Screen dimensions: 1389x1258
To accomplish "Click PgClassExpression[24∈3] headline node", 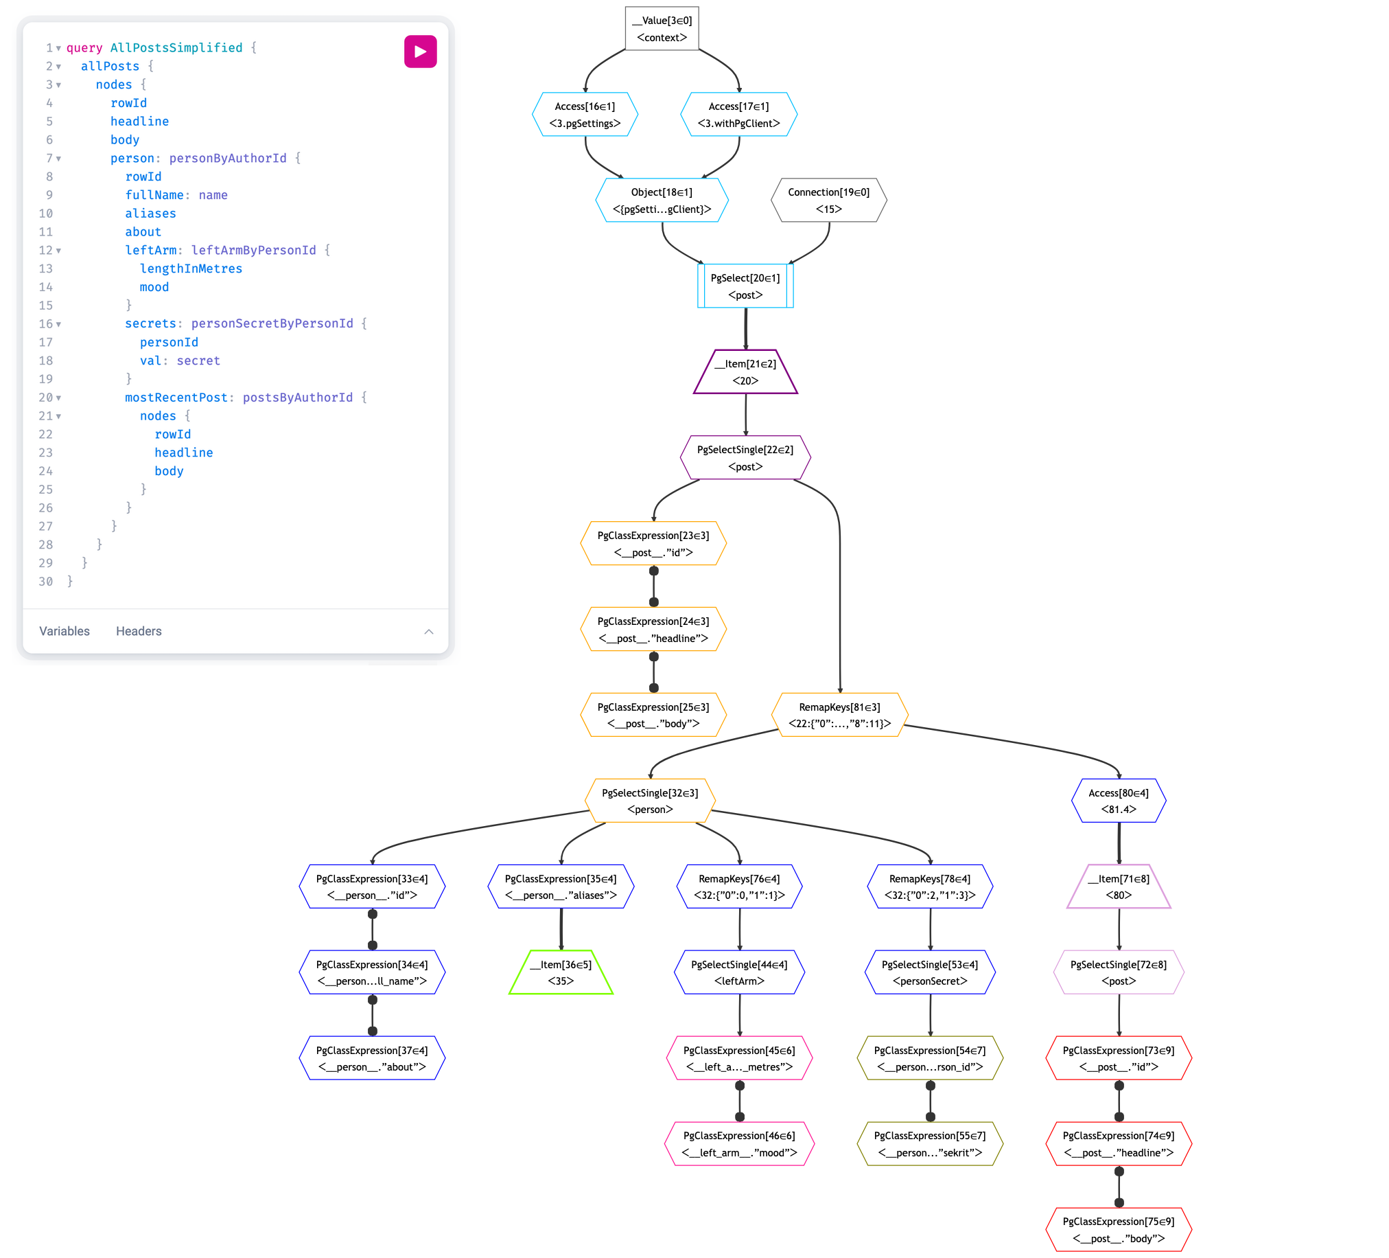I will coord(653,630).
